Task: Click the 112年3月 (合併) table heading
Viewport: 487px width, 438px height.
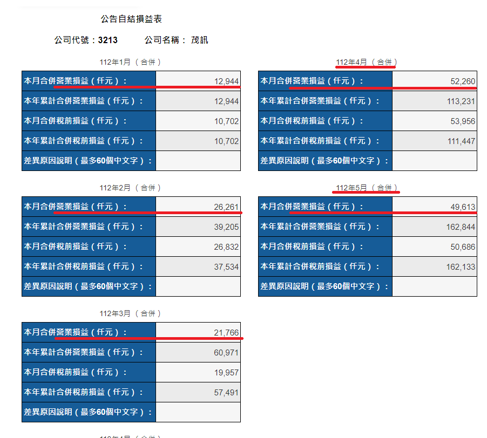Action: [x=131, y=313]
